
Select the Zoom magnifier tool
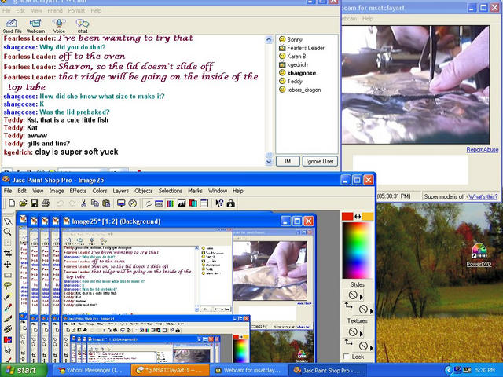point(8,232)
